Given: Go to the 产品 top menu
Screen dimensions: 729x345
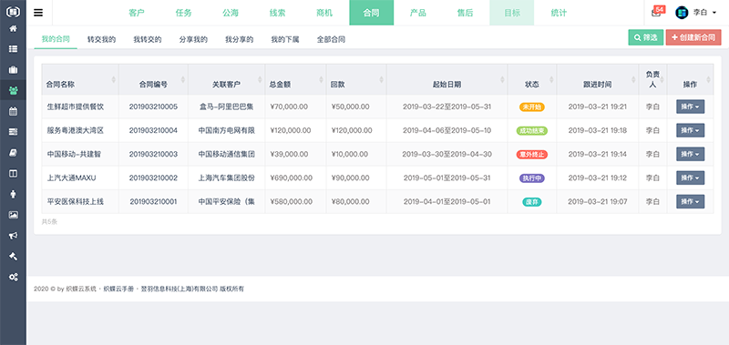Looking at the screenshot, I should coord(418,13).
